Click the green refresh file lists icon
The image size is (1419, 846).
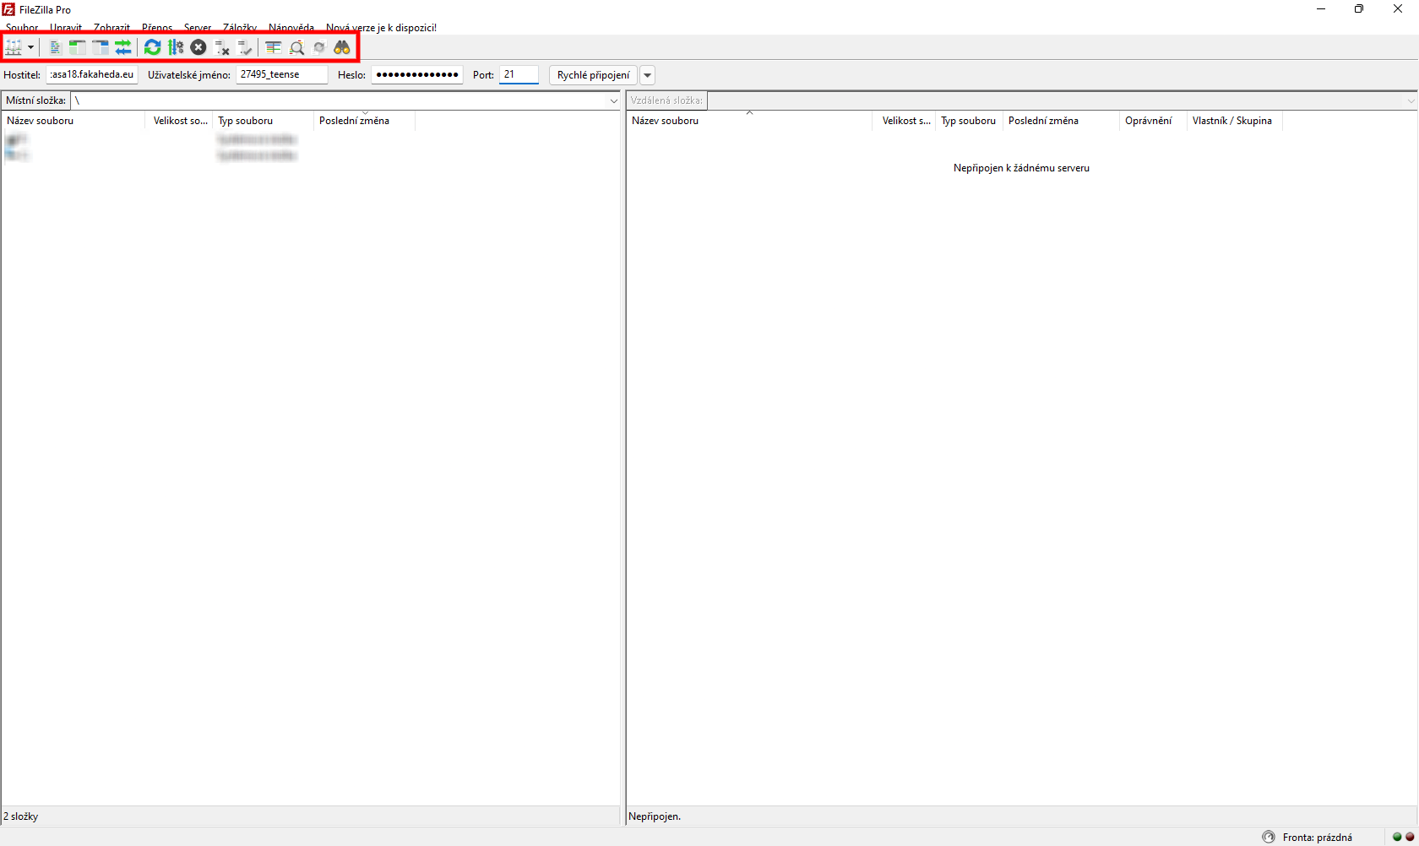152,47
